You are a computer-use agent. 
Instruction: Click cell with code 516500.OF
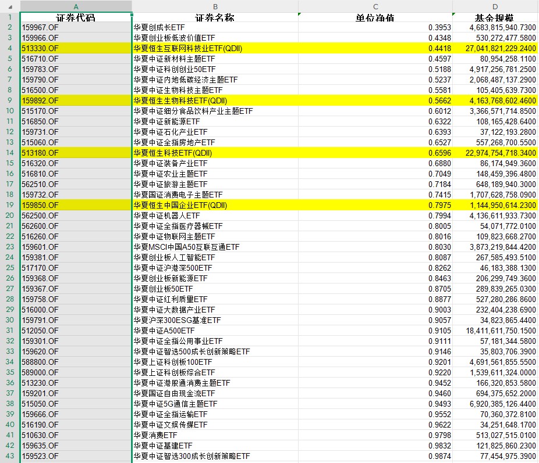coord(76,90)
